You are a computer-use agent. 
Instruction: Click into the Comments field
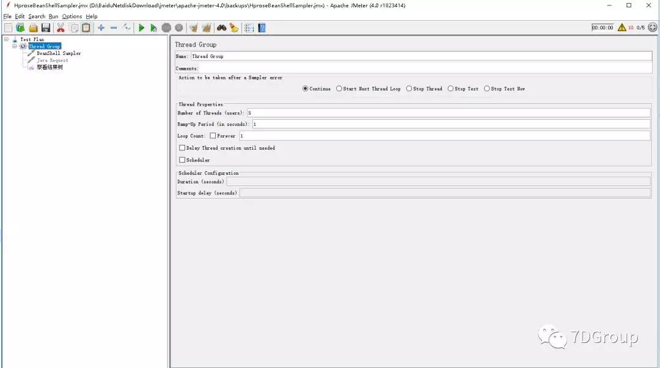425,68
